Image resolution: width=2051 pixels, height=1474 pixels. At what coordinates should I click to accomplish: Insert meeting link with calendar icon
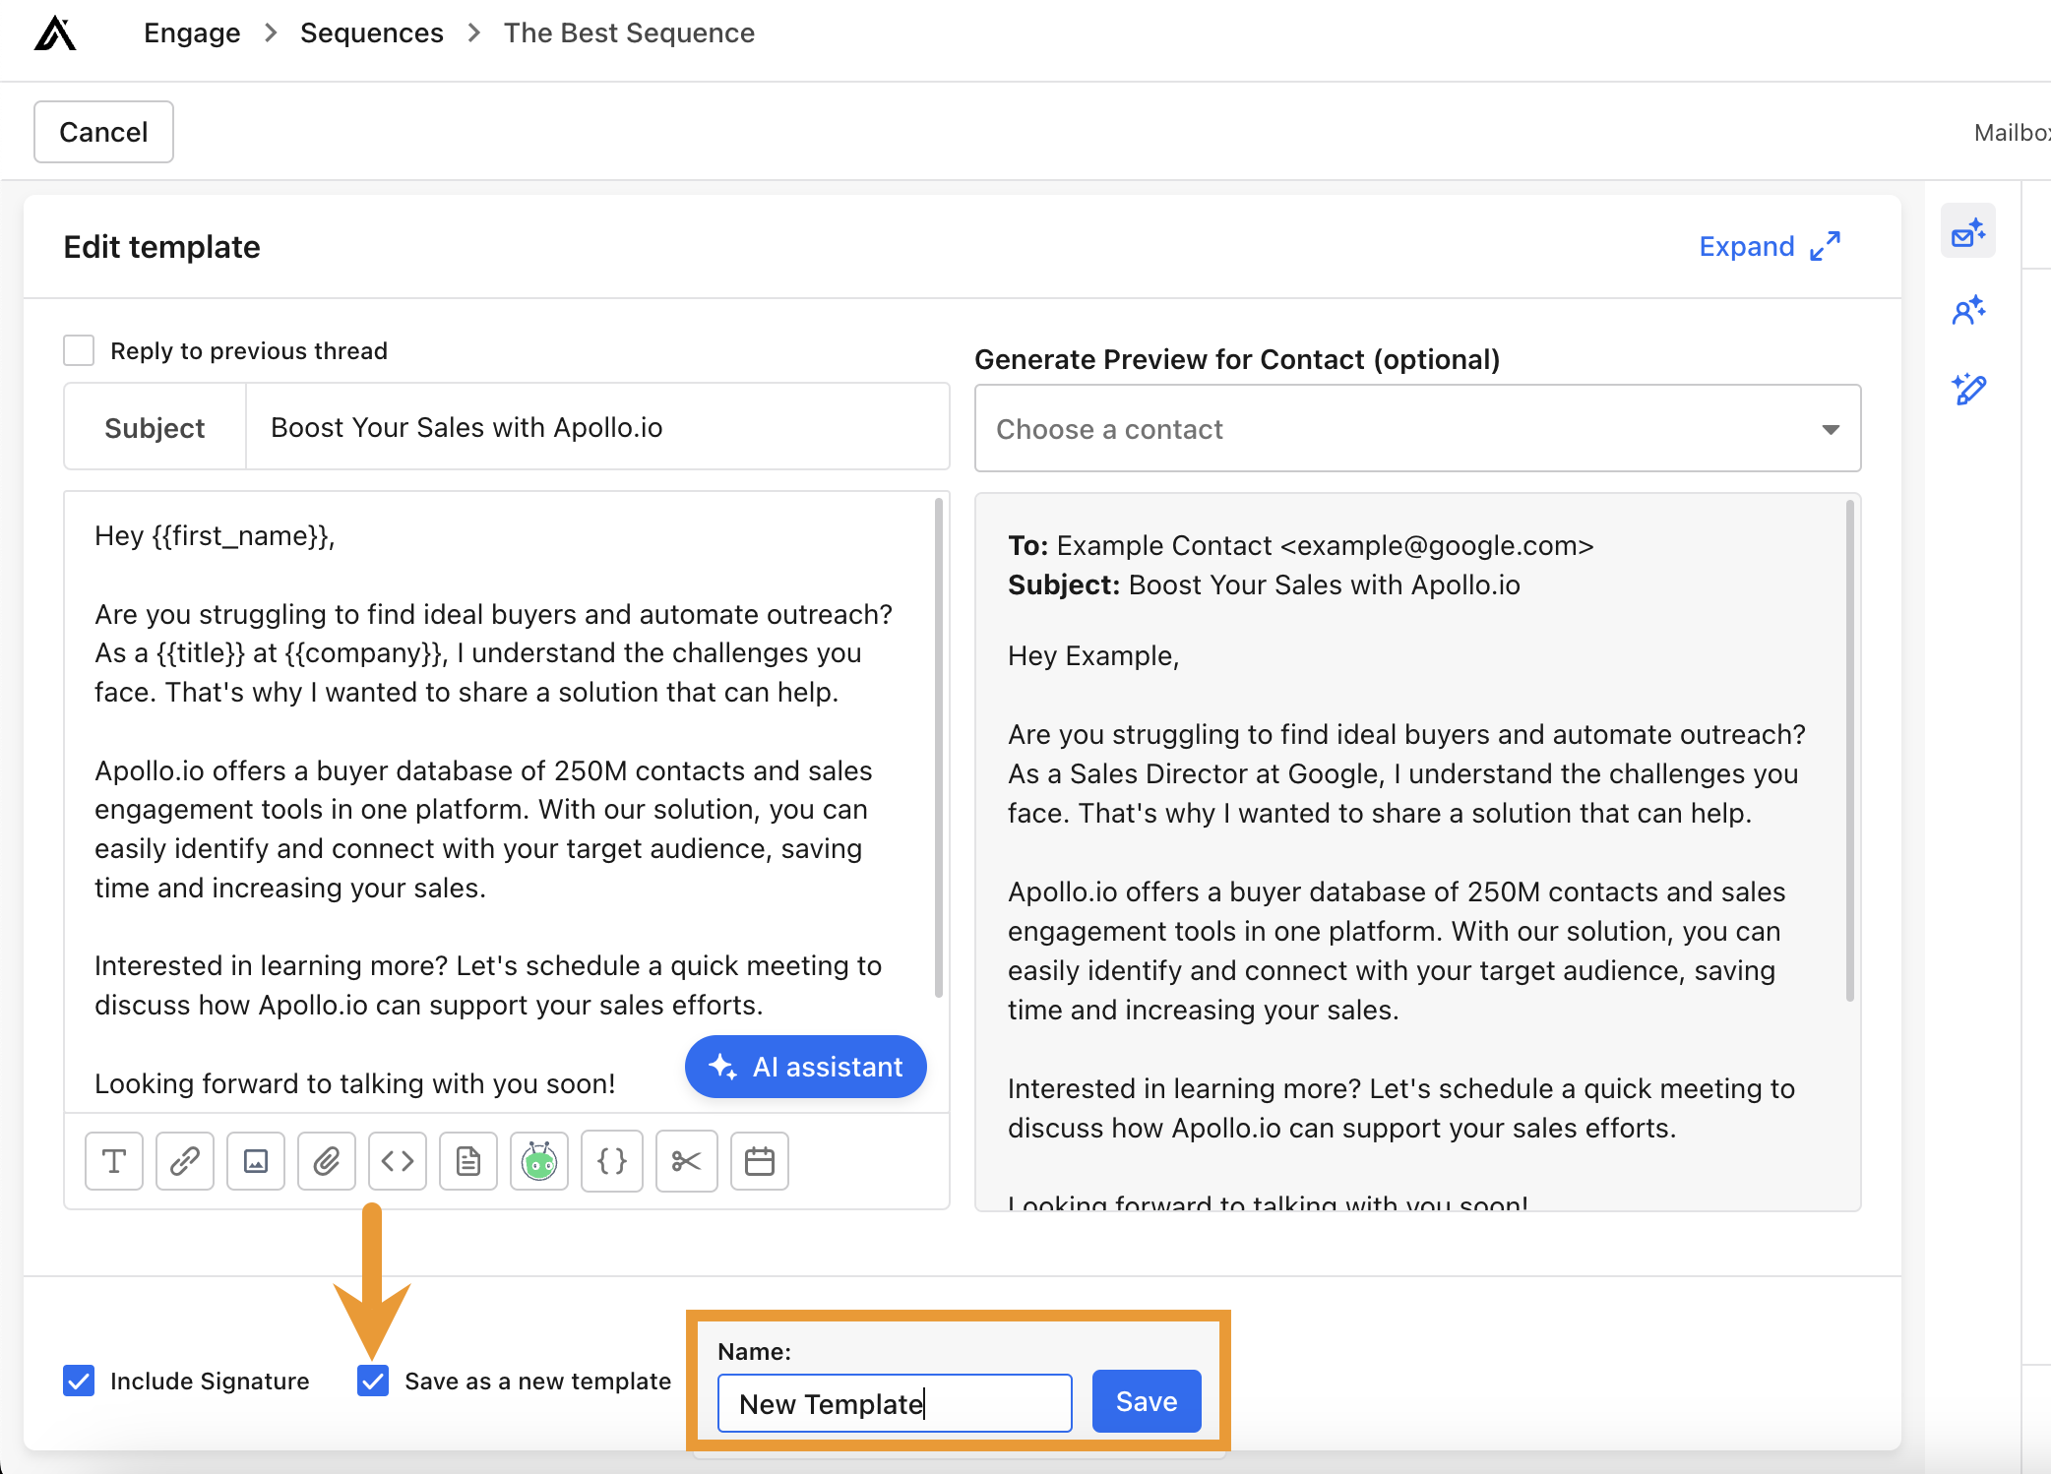(x=760, y=1161)
